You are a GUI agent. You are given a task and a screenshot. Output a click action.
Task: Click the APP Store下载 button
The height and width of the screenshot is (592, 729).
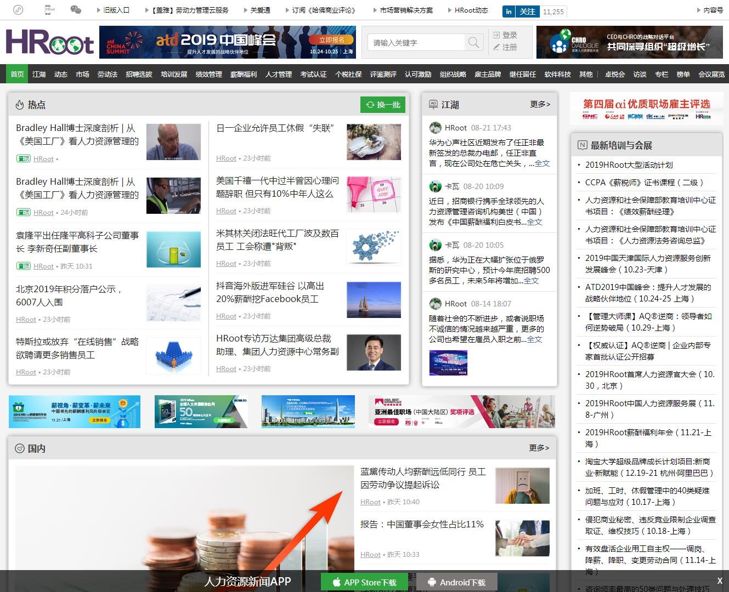(x=364, y=582)
